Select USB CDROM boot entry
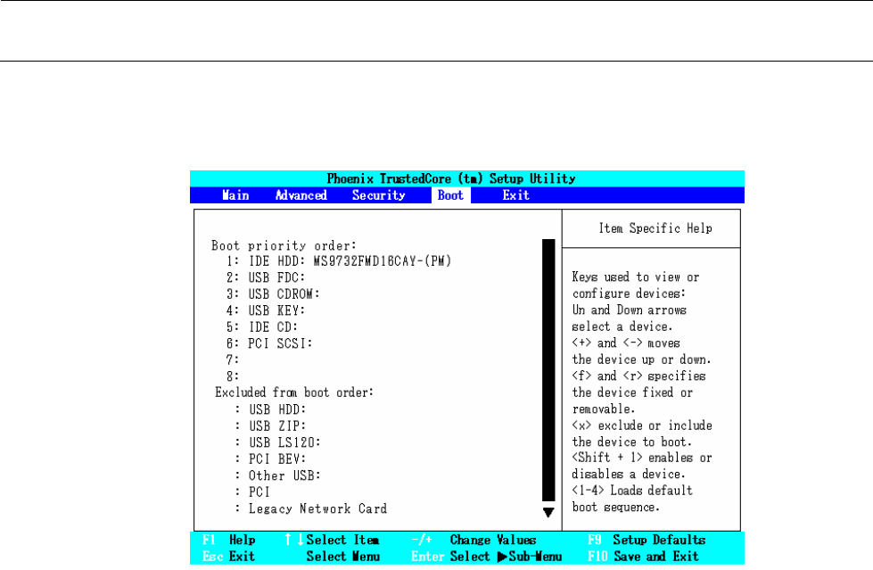The image size is (873, 570). 272,293
